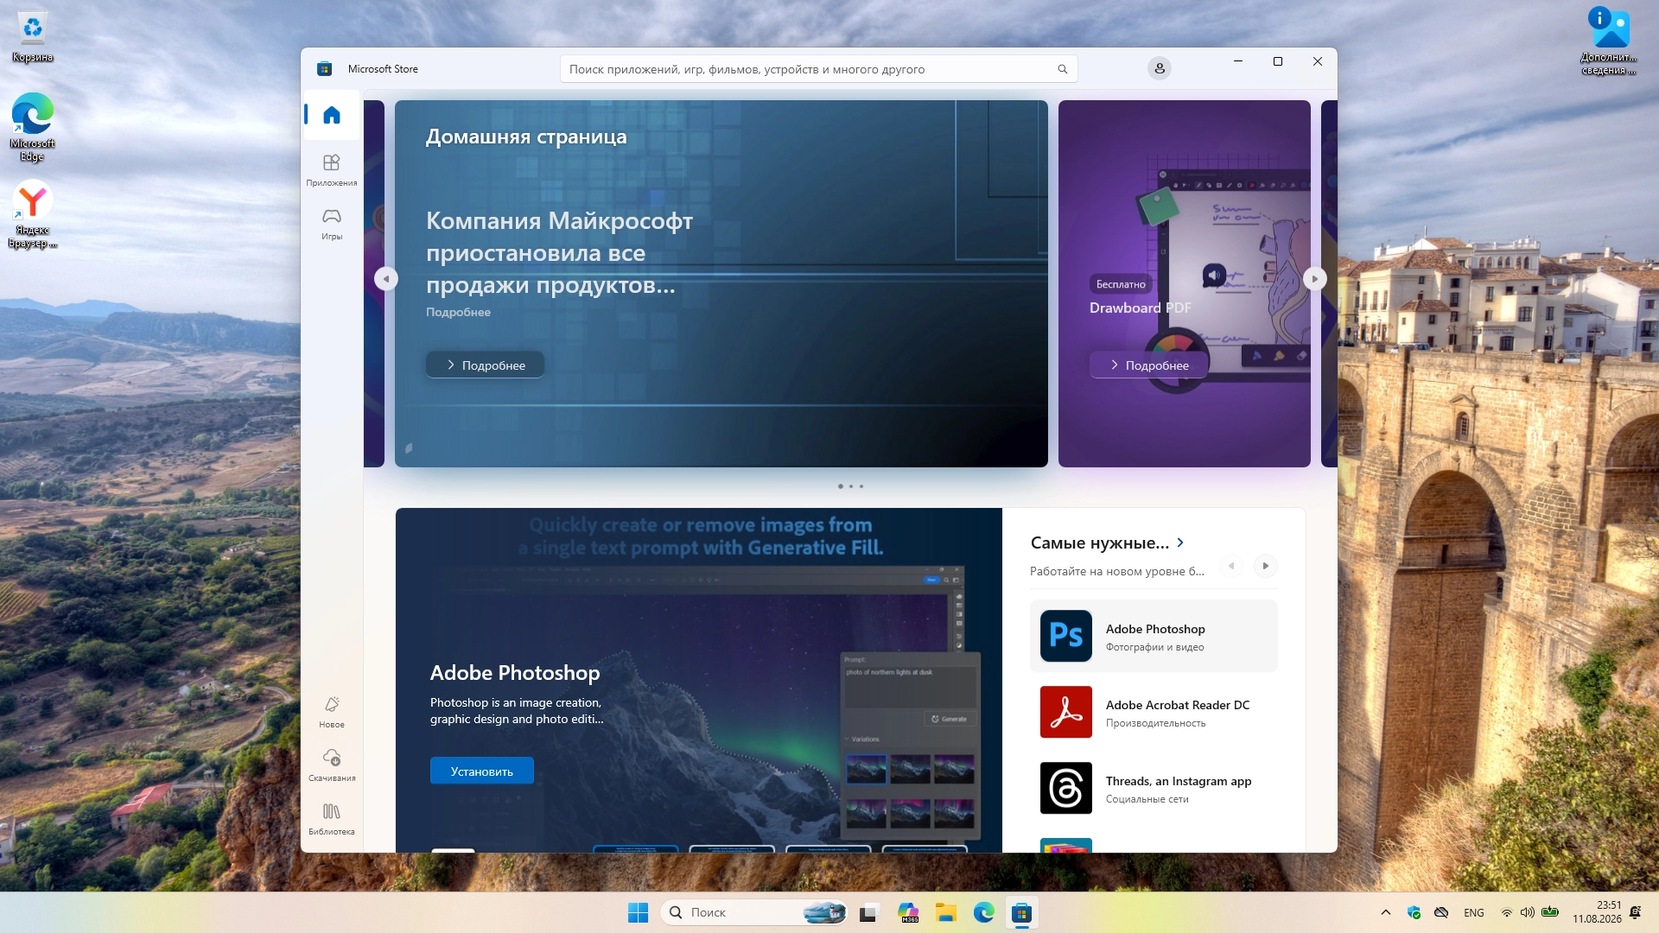This screenshot has height=933, width=1659.
Task: Install Adobe Photoshop with Установить button
Action: [x=482, y=771]
